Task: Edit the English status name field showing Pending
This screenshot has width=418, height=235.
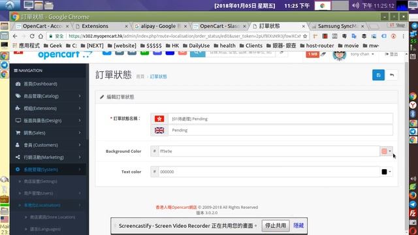Action: click(x=280, y=130)
